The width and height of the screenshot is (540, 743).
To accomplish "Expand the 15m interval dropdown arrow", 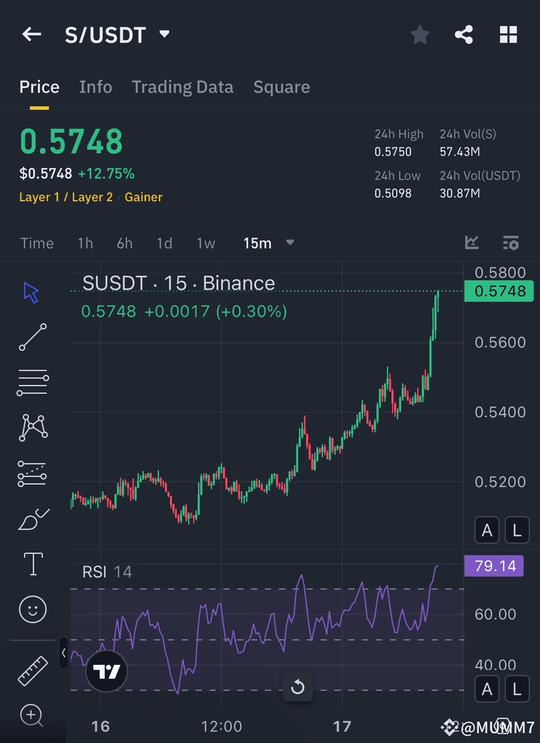I will point(290,243).
